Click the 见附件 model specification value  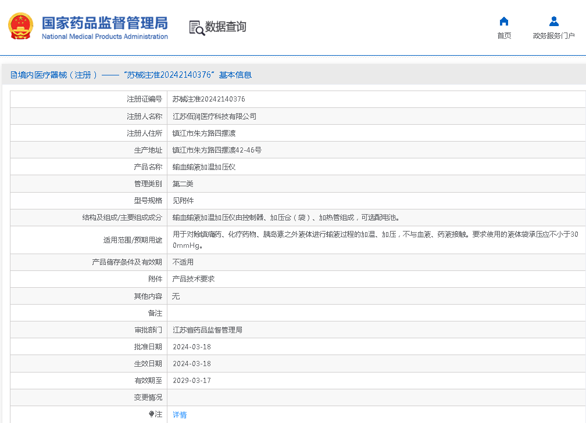point(183,201)
